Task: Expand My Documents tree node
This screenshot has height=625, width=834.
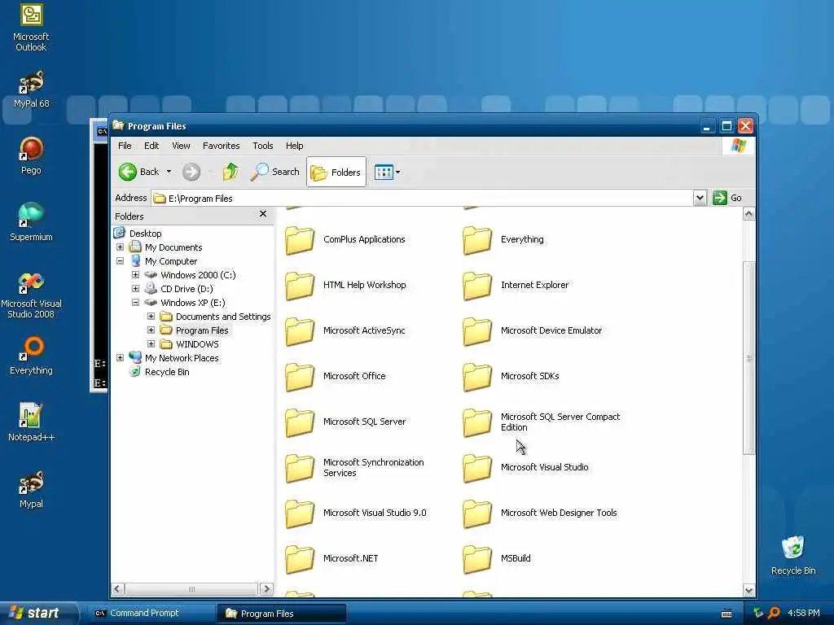Action: (121, 247)
